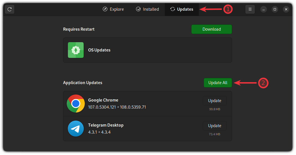The width and height of the screenshot is (296, 155).
Task: Click the refresh button in the header bar
Action: [x=10, y=9]
